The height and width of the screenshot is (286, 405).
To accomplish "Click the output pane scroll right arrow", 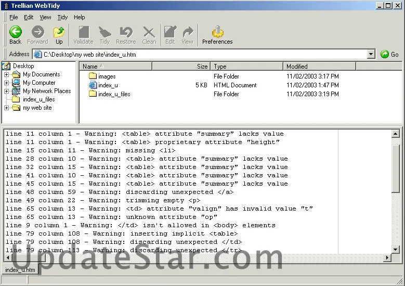I will 387,257.
